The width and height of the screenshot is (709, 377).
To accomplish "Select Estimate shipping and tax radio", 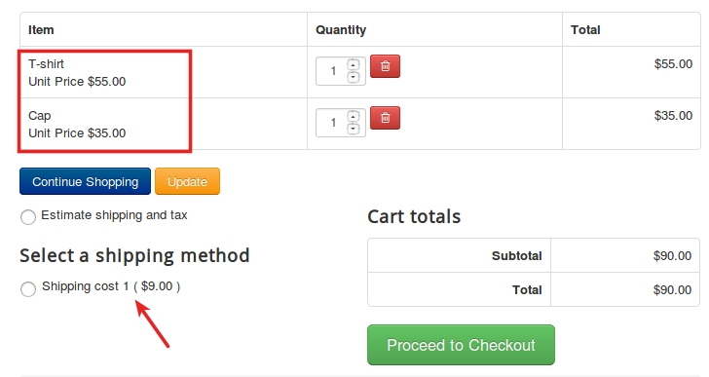I will tap(28, 217).
